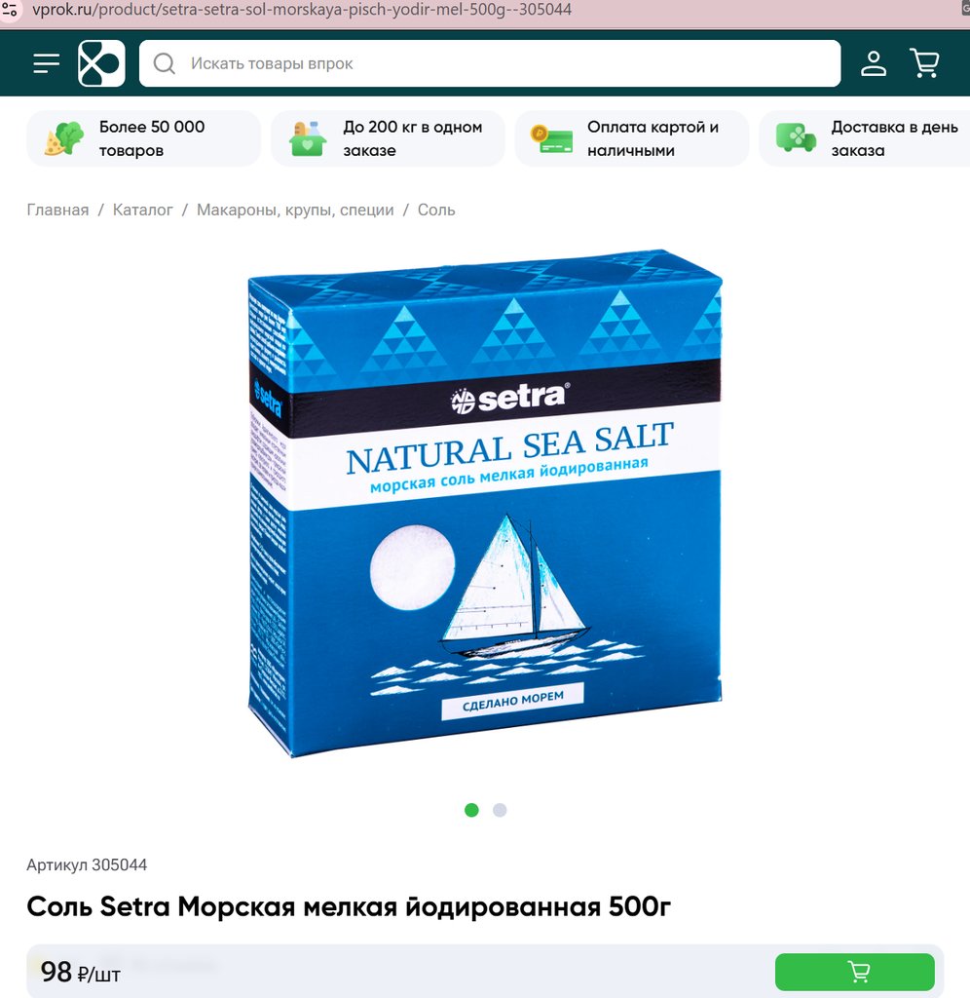Go to Главная breadcrumb

click(x=57, y=211)
